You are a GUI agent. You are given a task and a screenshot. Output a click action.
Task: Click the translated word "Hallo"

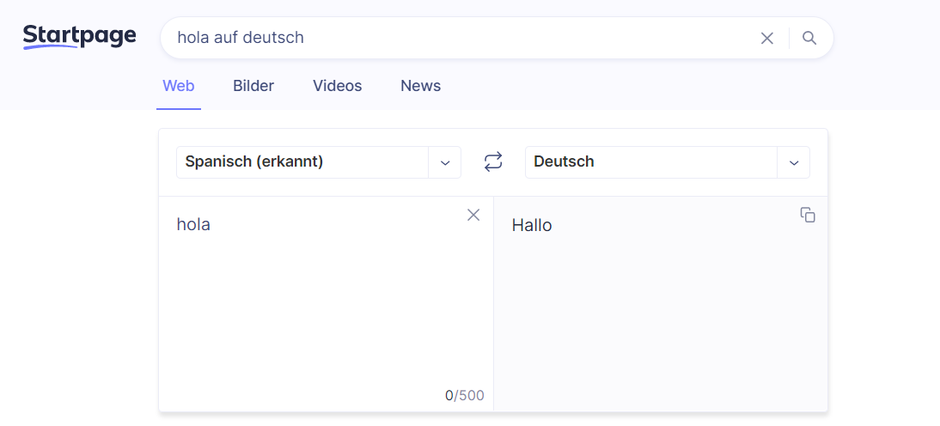(x=532, y=225)
